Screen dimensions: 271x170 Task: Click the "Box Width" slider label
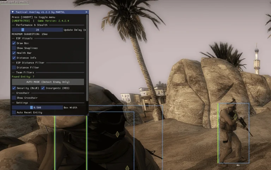tap(70, 107)
